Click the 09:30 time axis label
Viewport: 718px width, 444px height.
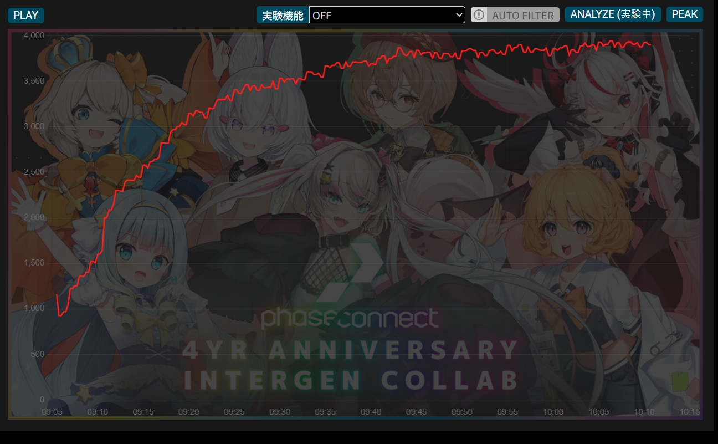tap(280, 412)
